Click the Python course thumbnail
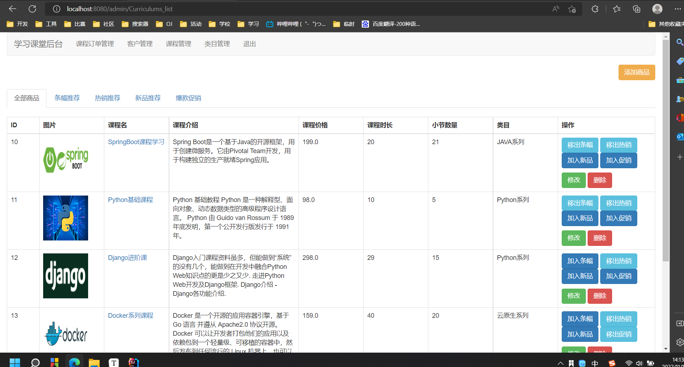 pyautogui.click(x=65, y=218)
